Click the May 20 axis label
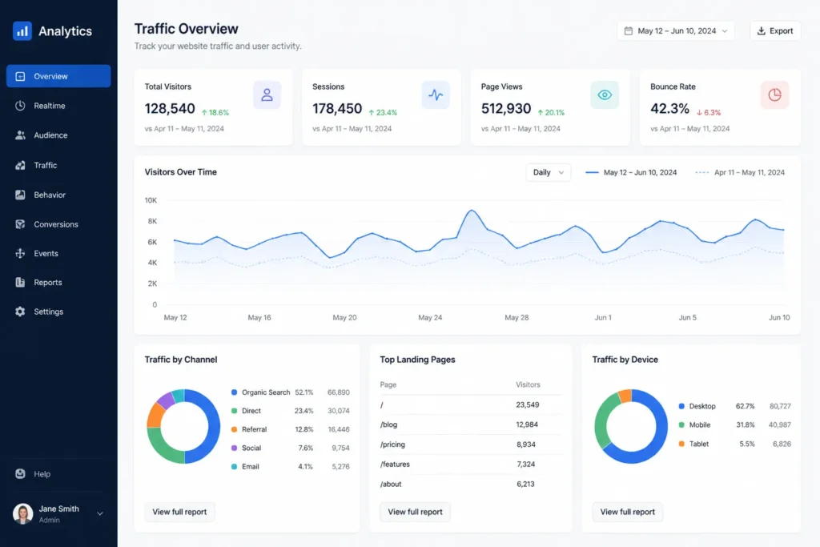 coord(344,317)
